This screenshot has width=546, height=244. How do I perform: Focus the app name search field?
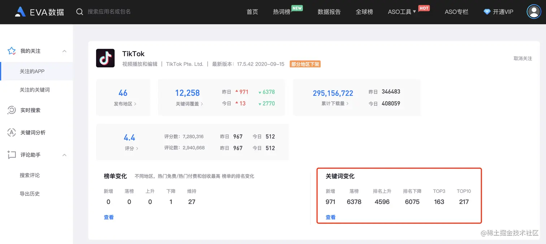(109, 12)
